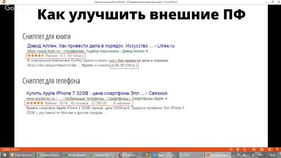Viewport: 281px width, 158px height.
Task: Click the www.svyaznoy.ru URL breadcrumb
Action: [x=40, y=99]
